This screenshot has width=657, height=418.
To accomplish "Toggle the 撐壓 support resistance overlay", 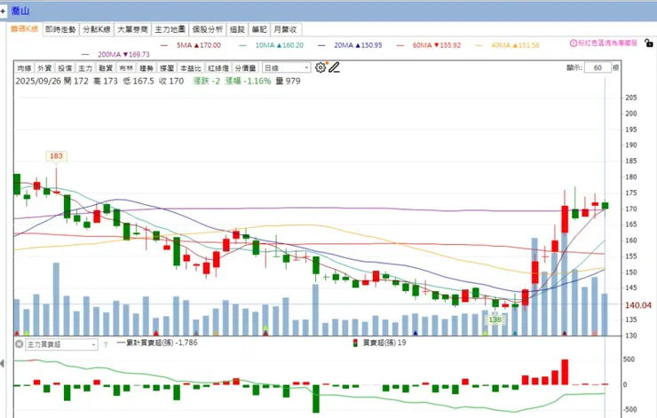I will click(167, 67).
